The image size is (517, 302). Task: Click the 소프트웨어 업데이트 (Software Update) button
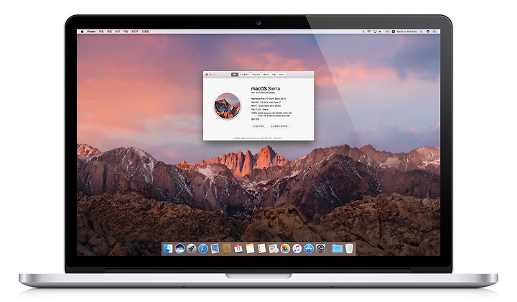click(280, 126)
